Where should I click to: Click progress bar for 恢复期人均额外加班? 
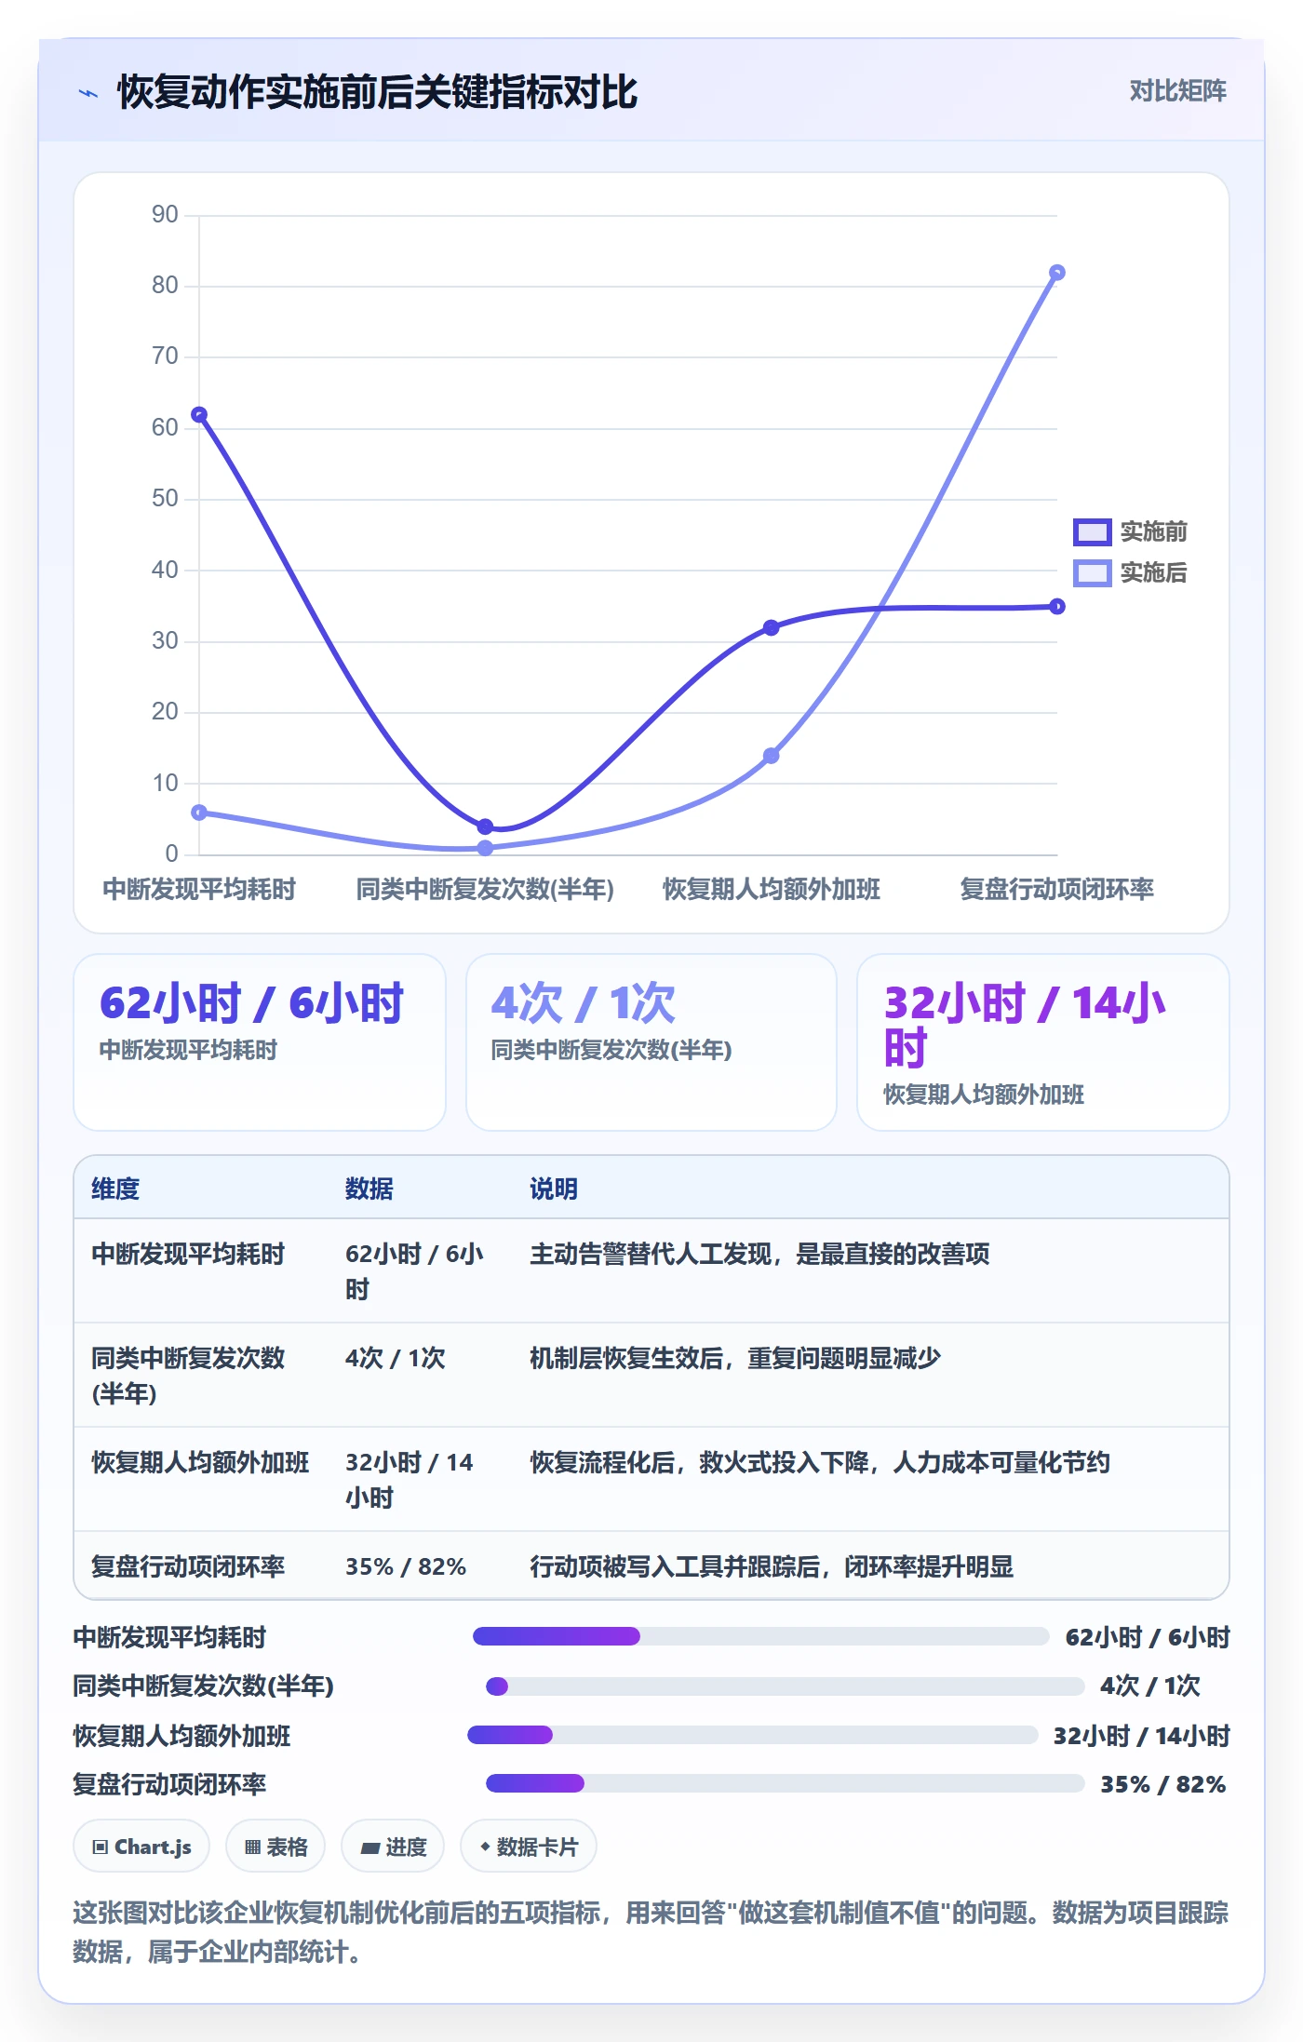[753, 1735]
